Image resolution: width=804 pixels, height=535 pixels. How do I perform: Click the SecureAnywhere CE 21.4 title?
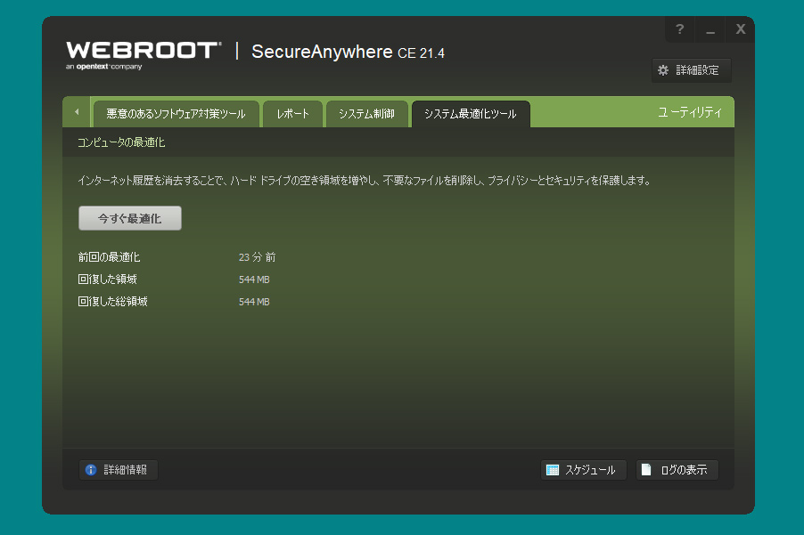tap(348, 52)
